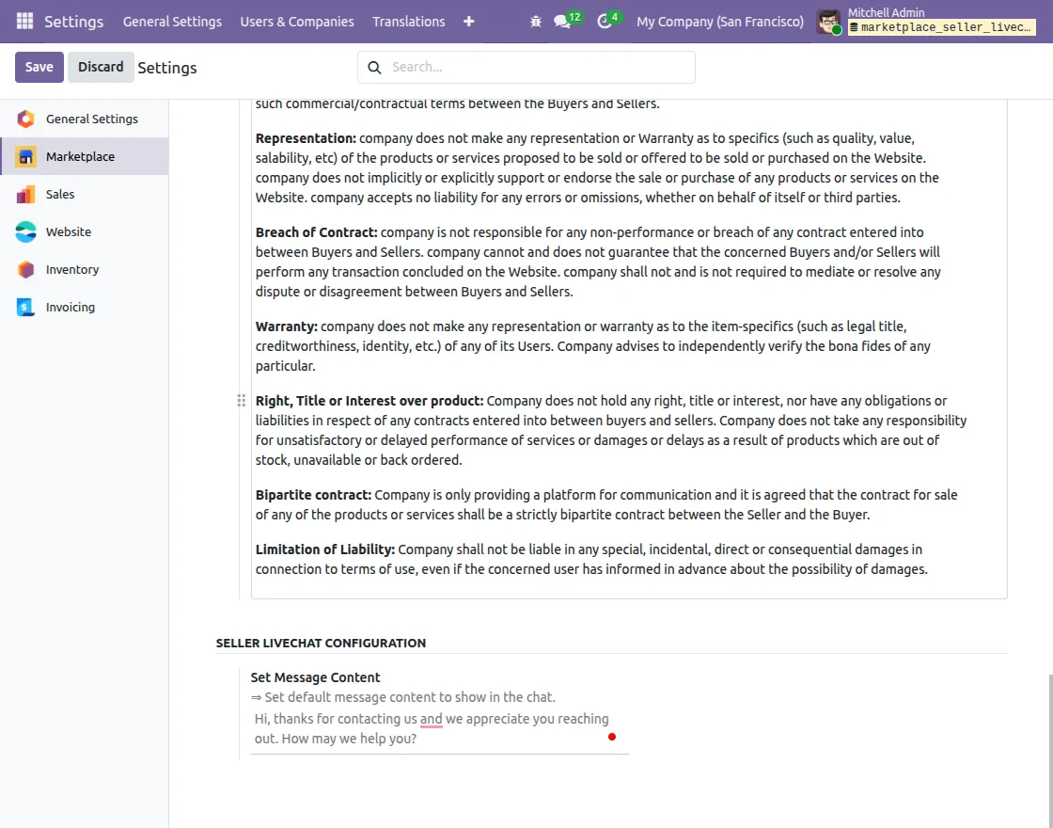Open the Users & Companies menu
1053x828 pixels.
297,22
